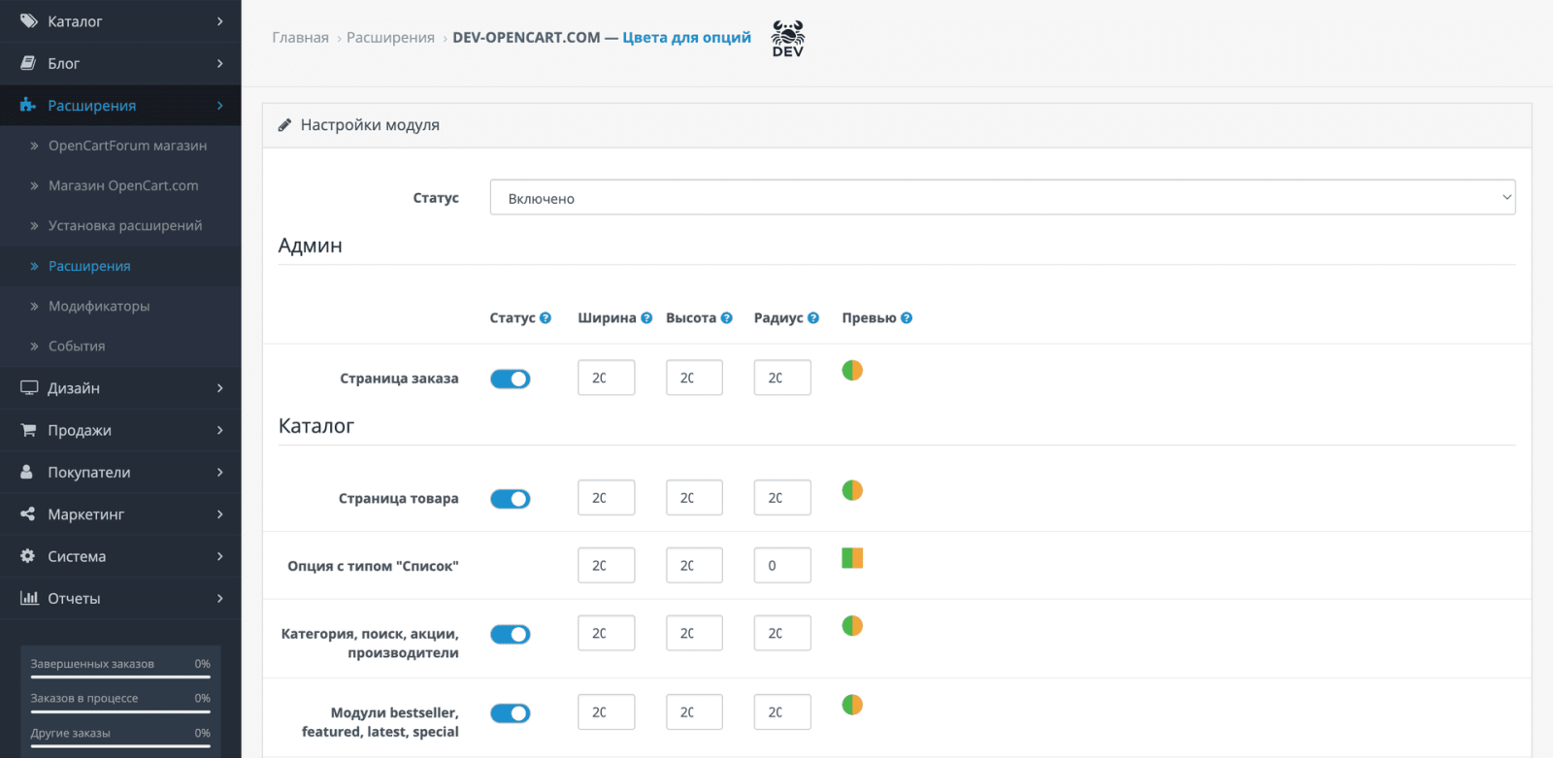Click the Каталог tag icon in sidebar
This screenshot has width=1553, height=759.
pos(29,20)
